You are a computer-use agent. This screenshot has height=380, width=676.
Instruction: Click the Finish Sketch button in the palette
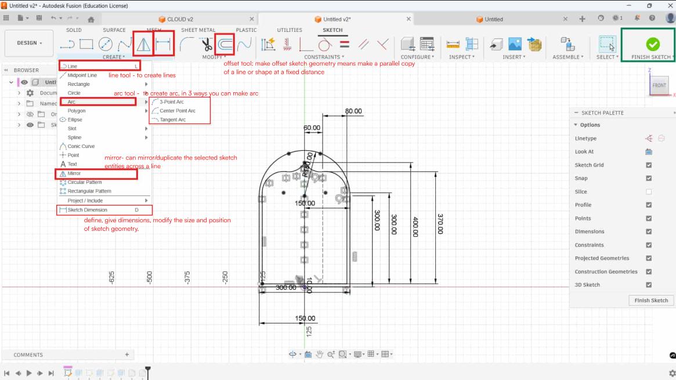(651, 301)
